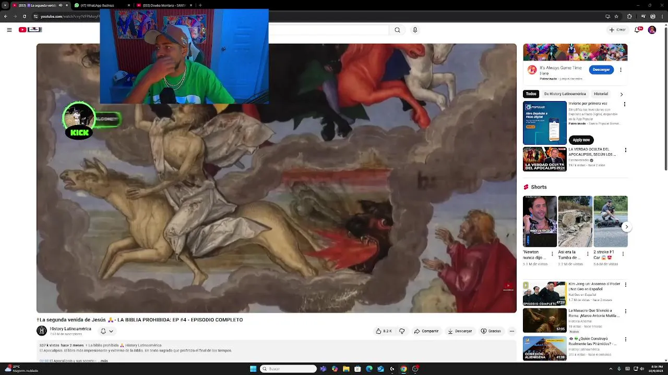Open the Así era la Tumba short

pos(575,221)
